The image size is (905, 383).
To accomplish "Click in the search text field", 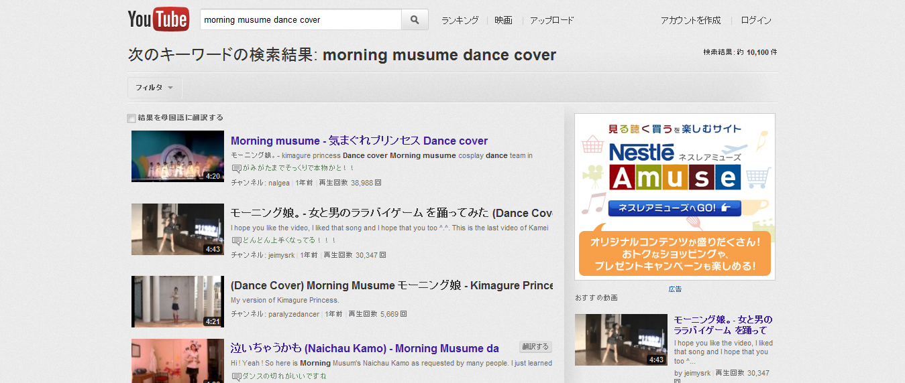I will [x=301, y=20].
